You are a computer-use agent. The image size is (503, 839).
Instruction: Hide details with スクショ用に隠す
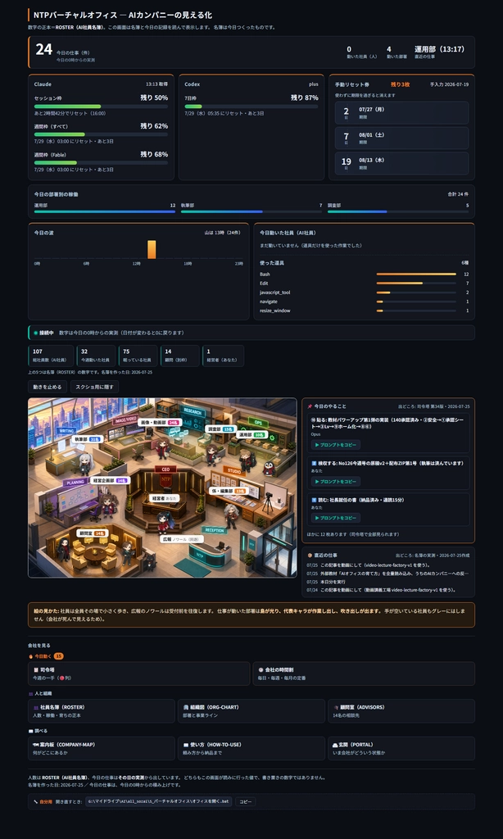94,387
